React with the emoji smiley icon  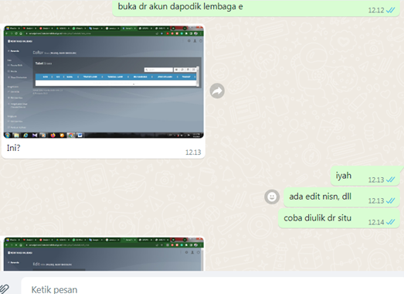click(x=272, y=197)
